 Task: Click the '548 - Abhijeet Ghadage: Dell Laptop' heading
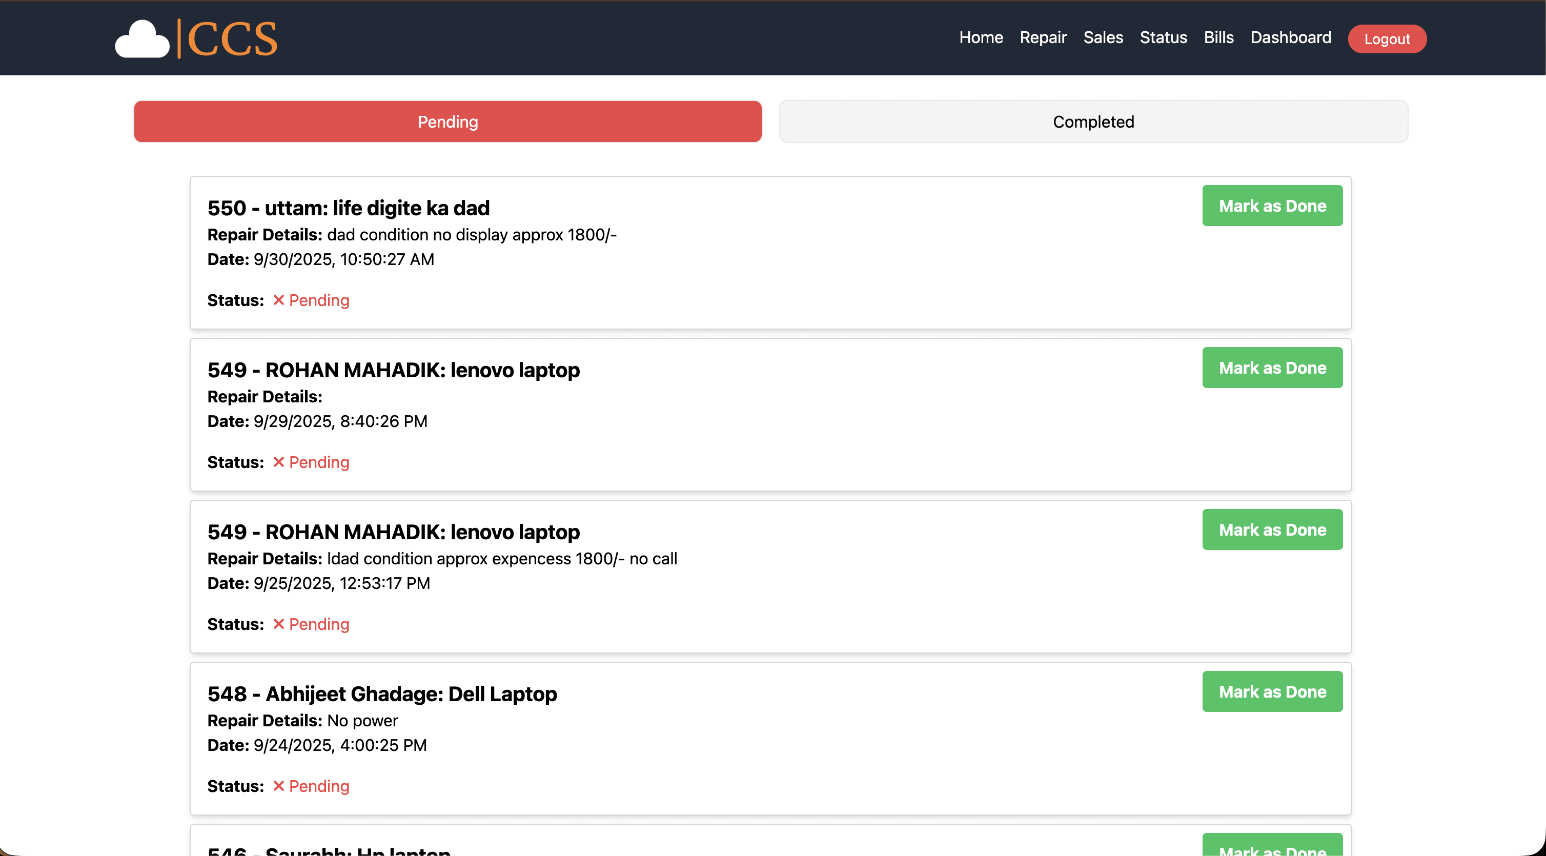click(382, 694)
